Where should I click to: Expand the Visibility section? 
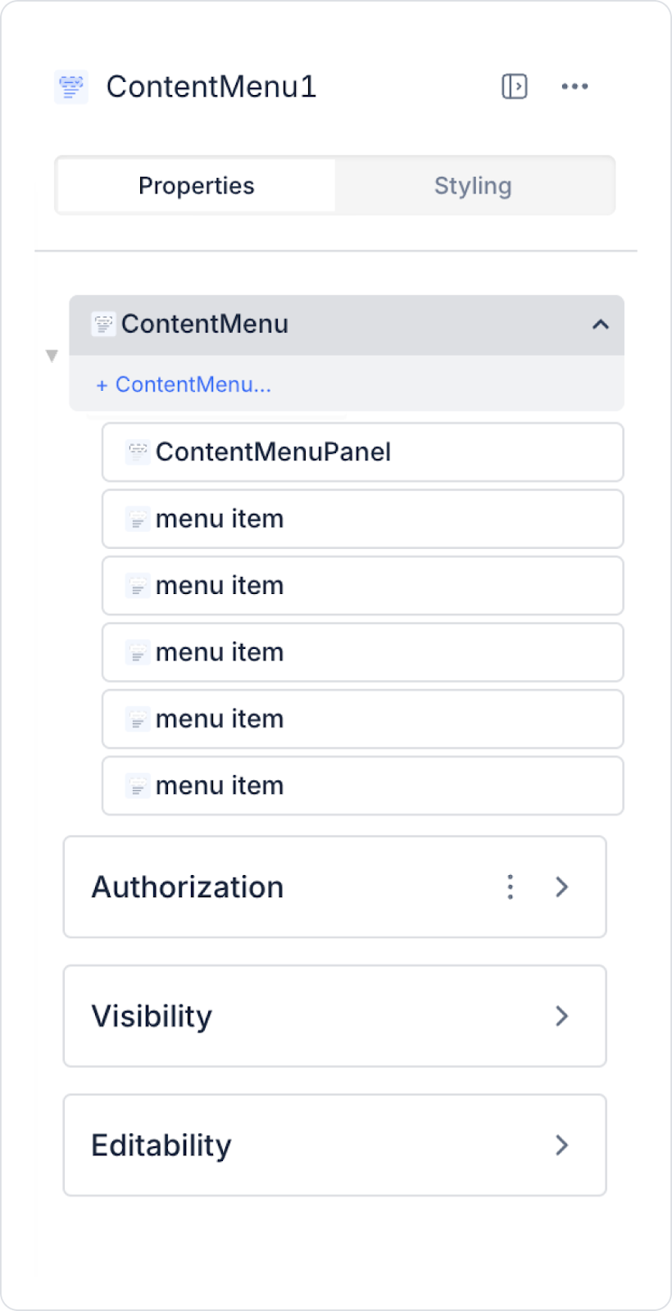(562, 1016)
